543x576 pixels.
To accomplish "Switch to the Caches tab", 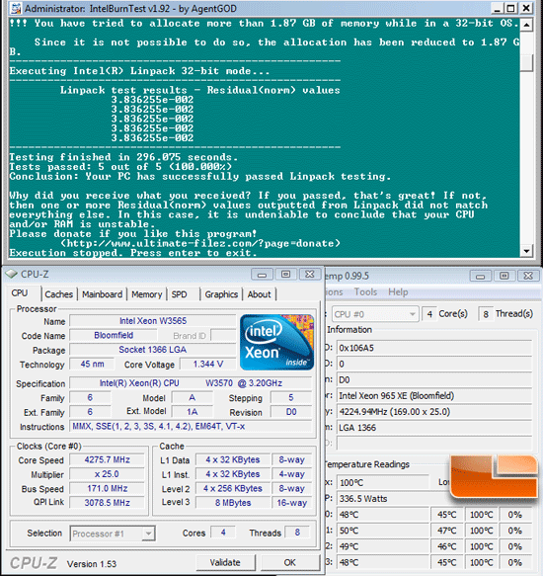I will click(x=58, y=294).
